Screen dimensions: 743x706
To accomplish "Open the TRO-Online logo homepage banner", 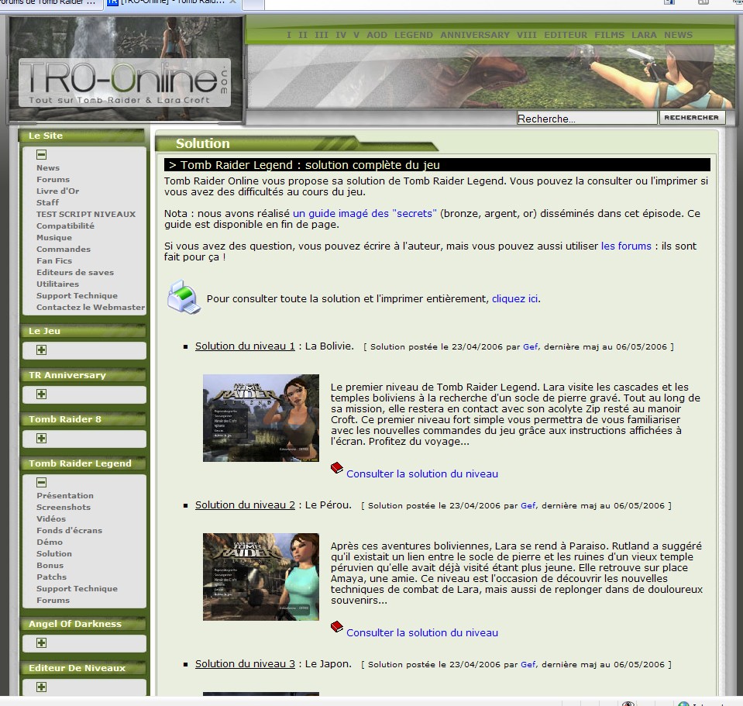I will pyautogui.click(x=126, y=69).
